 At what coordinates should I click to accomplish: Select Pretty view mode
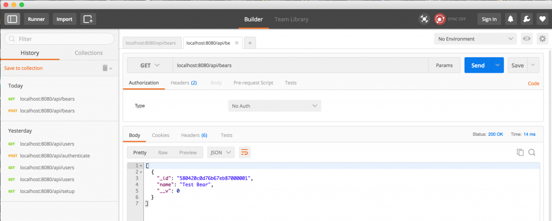pyautogui.click(x=140, y=153)
